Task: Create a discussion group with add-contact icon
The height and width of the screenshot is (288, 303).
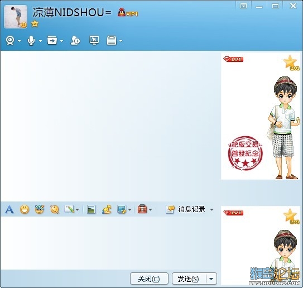Action: (x=75, y=40)
